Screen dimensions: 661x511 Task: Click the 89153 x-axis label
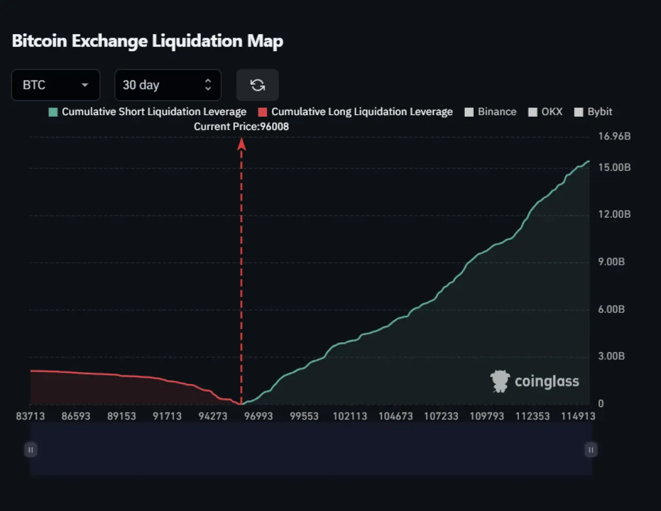tap(121, 416)
